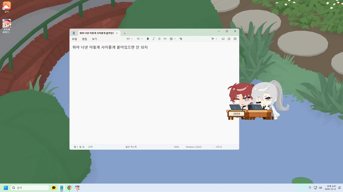Select the anime character desktop shortcut icon

pyautogui.click(x=7, y=26)
